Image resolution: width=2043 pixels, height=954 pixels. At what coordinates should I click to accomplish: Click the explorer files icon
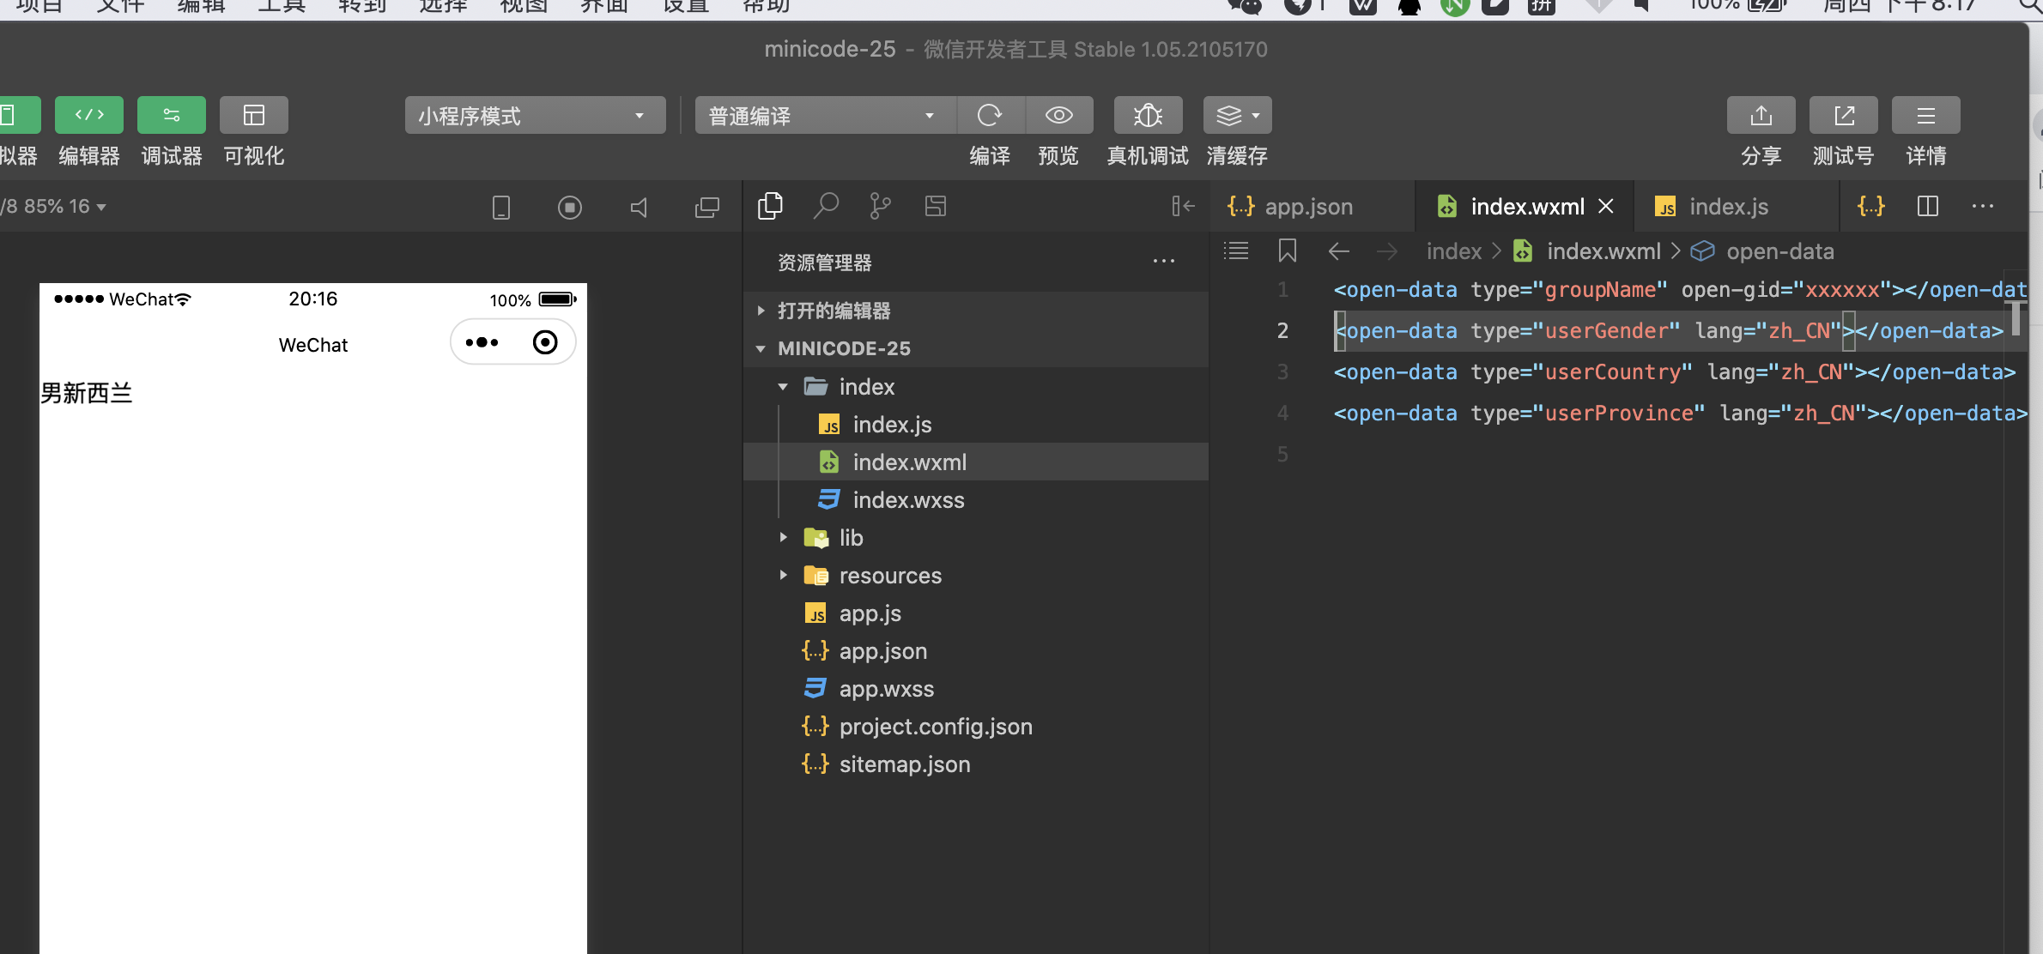point(770,206)
